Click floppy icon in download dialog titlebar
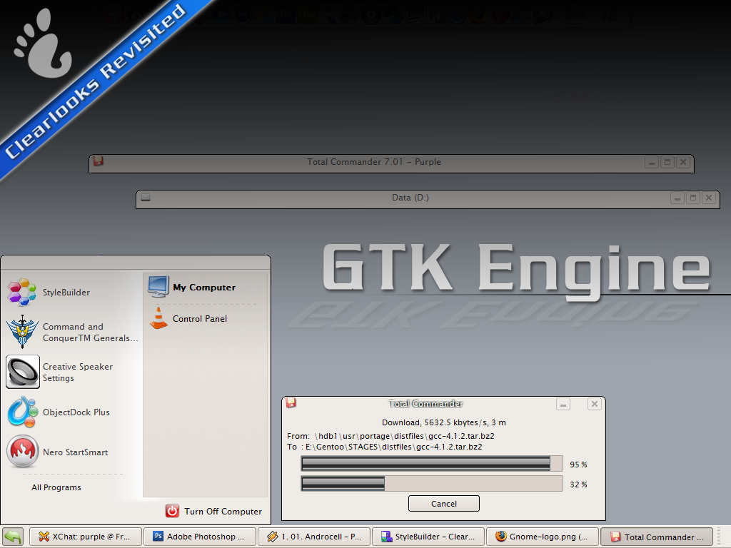Image resolution: width=731 pixels, height=548 pixels. (x=291, y=402)
